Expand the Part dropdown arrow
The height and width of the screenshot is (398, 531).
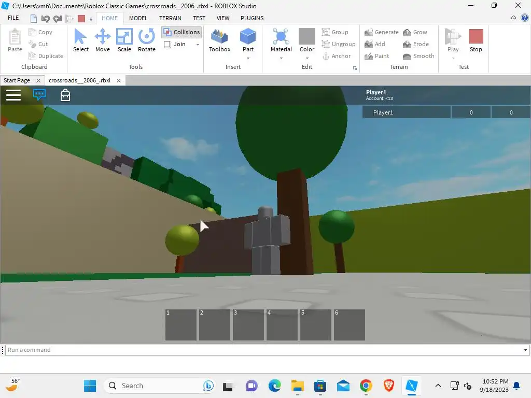(x=248, y=58)
